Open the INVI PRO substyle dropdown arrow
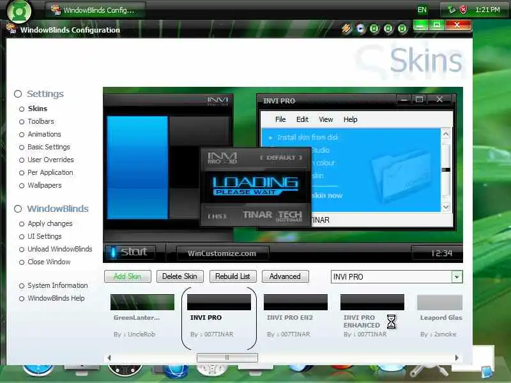Viewport: 511px width, 383px height. 457,277
